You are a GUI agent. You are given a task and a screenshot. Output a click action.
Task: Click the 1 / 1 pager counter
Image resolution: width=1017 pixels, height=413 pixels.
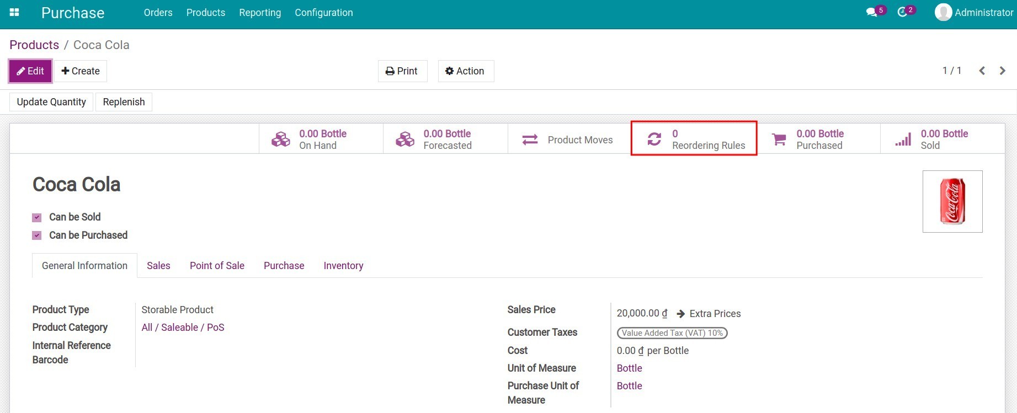pyautogui.click(x=952, y=71)
